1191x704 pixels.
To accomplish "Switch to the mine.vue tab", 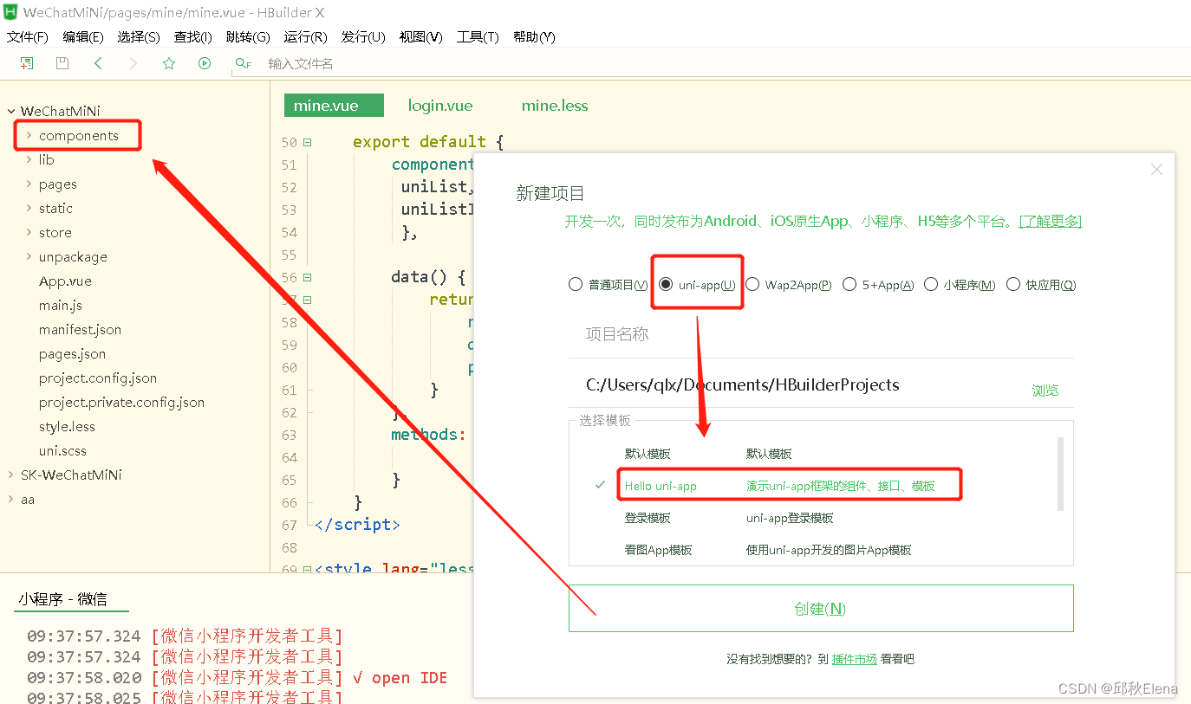I will (x=334, y=106).
